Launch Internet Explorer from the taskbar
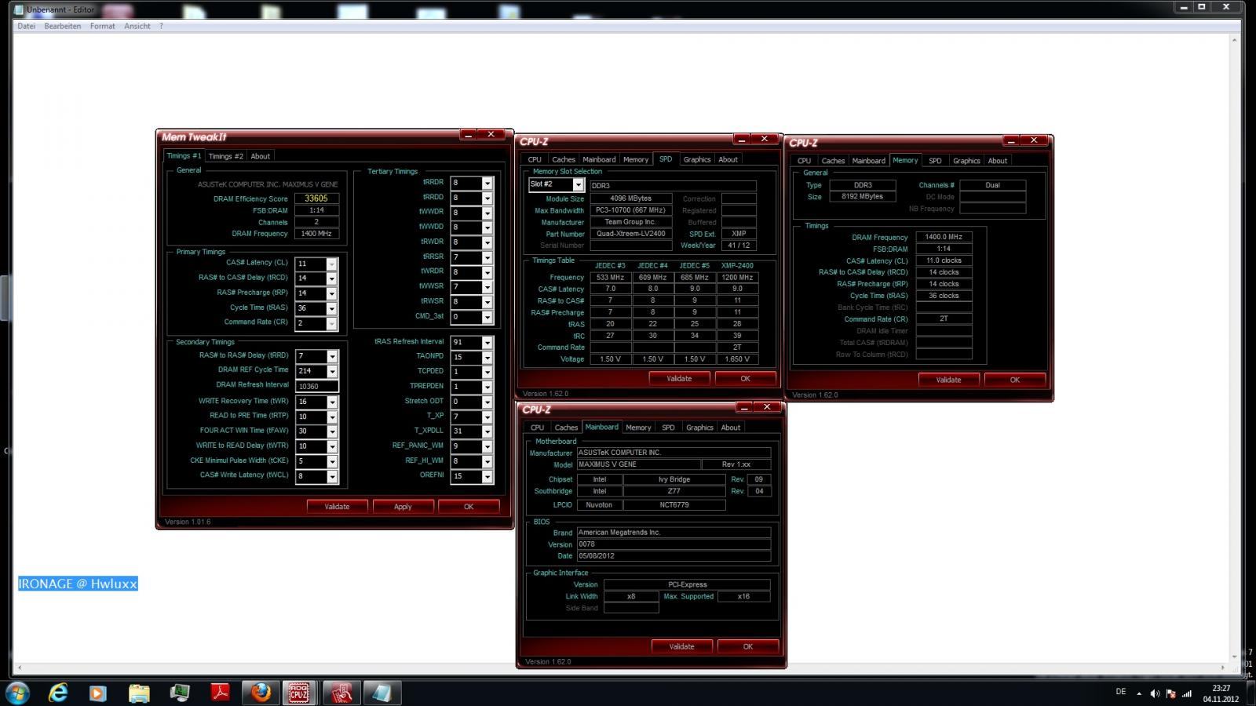This screenshot has height=706, width=1256. pos(58,693)
